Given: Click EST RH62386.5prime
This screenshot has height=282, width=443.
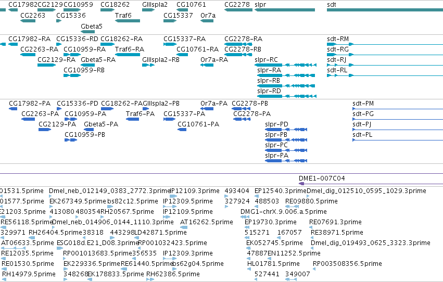Looking at the screenshot, I should click(150, 279).
